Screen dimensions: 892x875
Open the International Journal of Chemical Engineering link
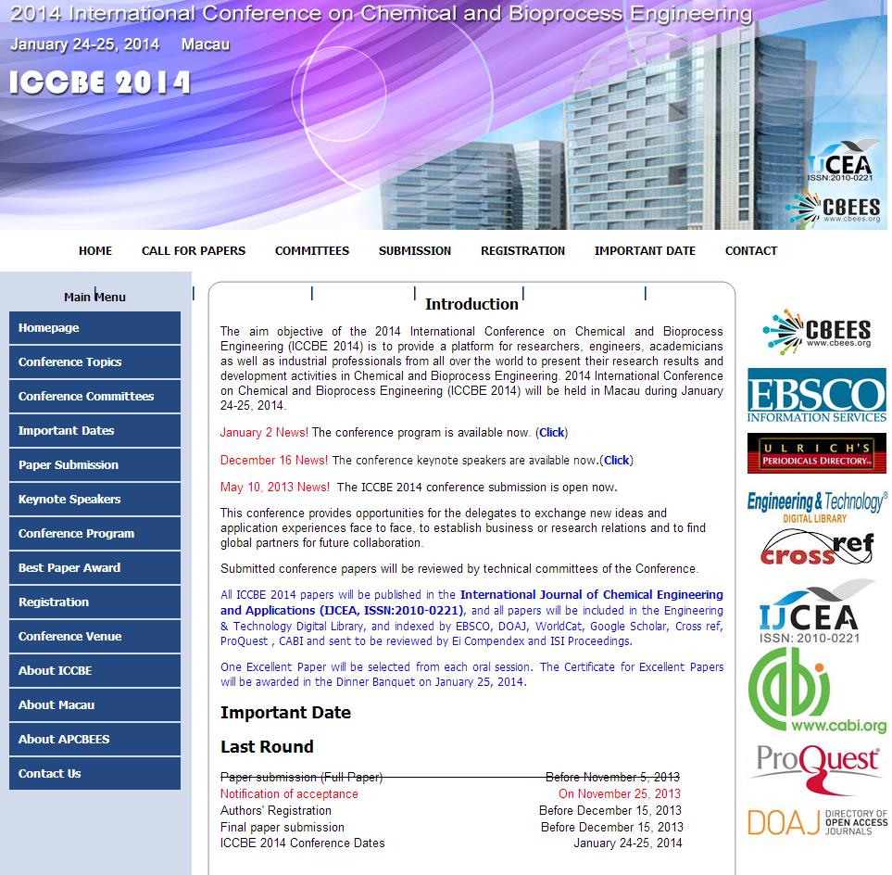coord(591,595)
